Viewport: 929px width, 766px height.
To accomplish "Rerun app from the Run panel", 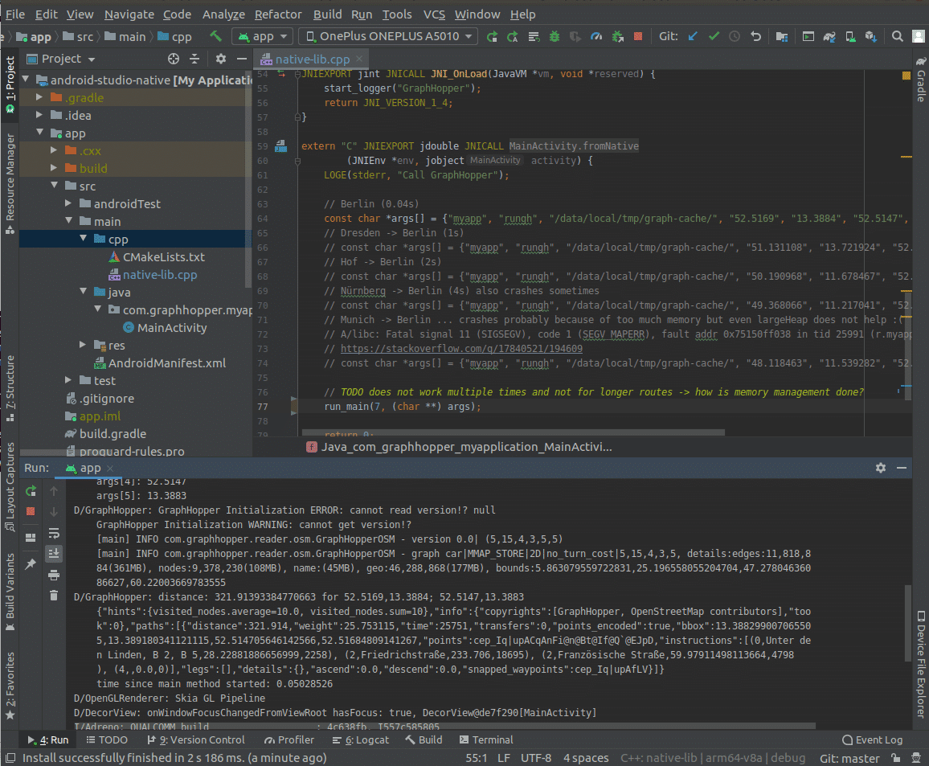I will coord(31,490).
